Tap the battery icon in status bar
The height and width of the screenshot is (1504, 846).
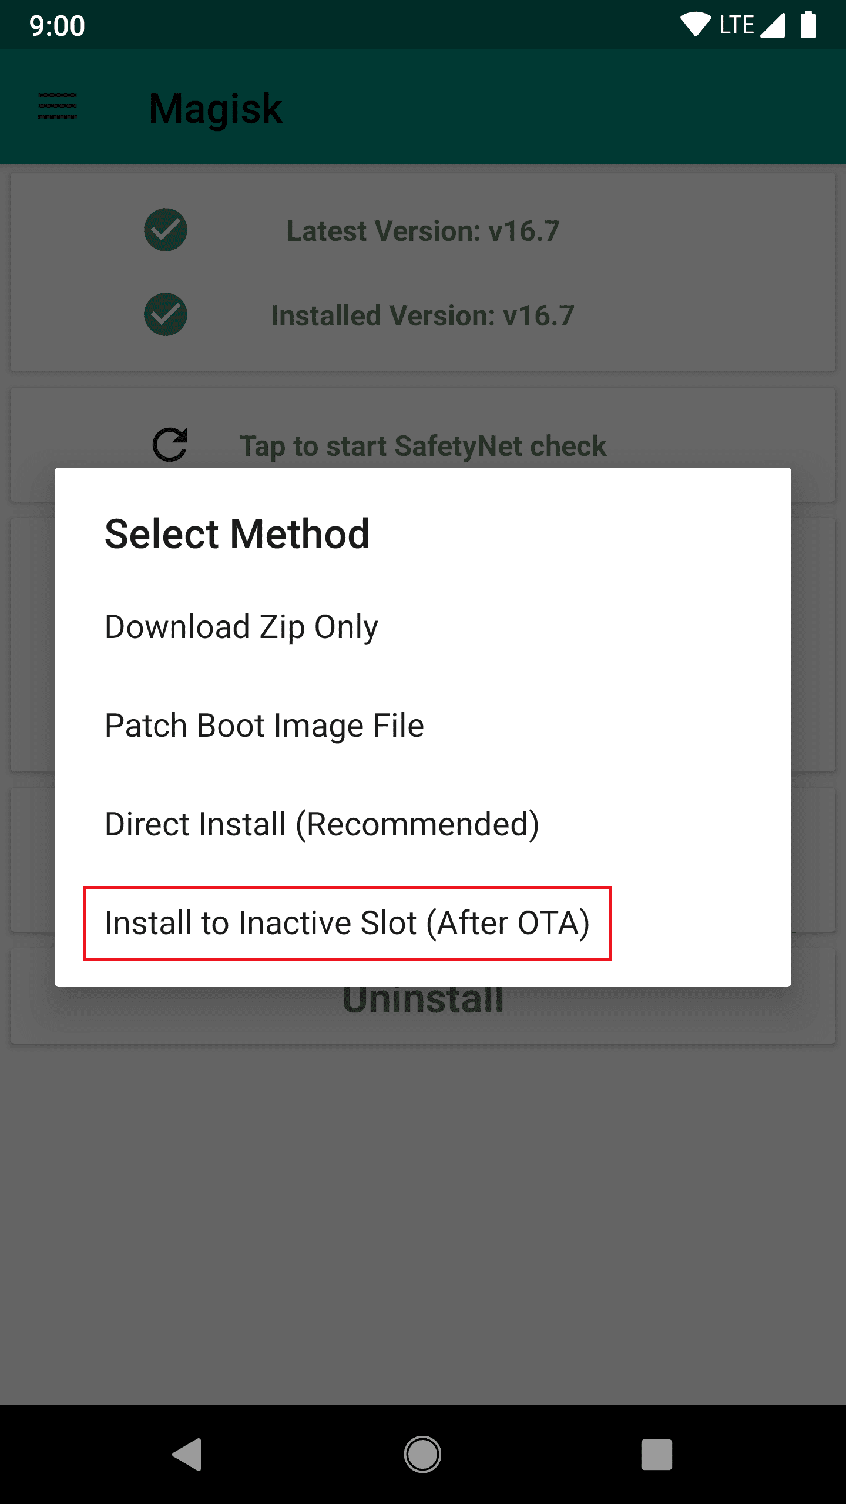(808, 25)
